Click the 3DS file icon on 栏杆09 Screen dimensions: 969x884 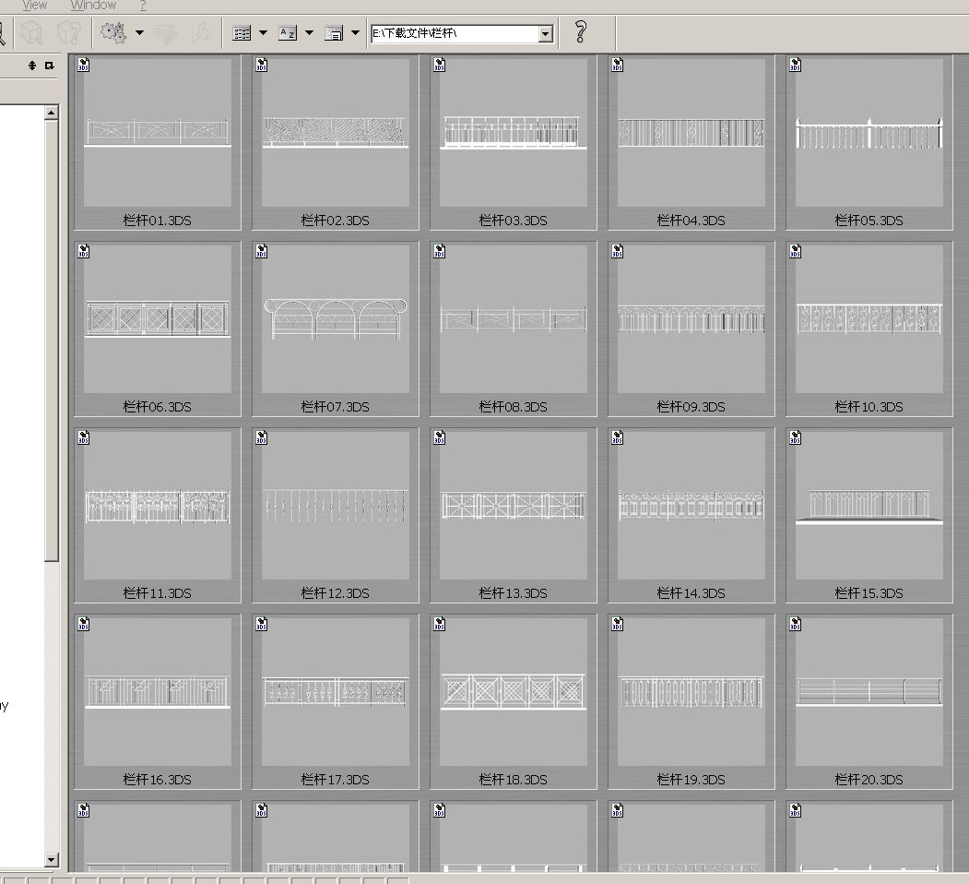(x=618, y=251)
